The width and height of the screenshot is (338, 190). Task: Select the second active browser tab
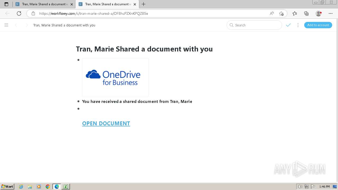[107, 4]
